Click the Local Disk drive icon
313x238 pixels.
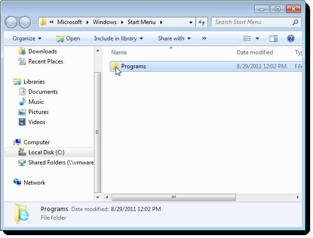22,152
